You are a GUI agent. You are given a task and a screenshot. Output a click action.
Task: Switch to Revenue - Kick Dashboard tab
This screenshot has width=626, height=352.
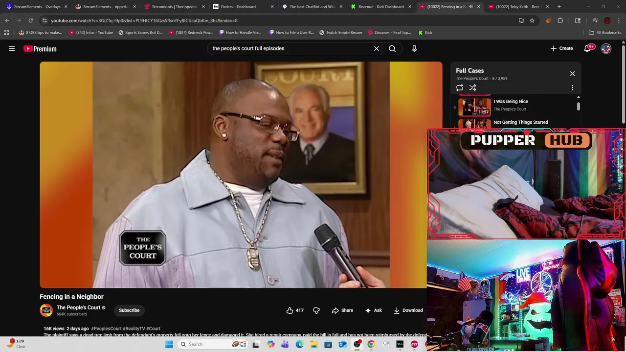pos(380,7)
